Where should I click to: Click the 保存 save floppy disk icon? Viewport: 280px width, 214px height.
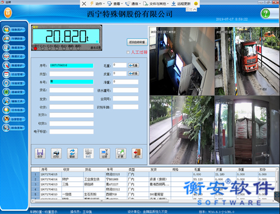pyautogui.click(x=40, y=154)
